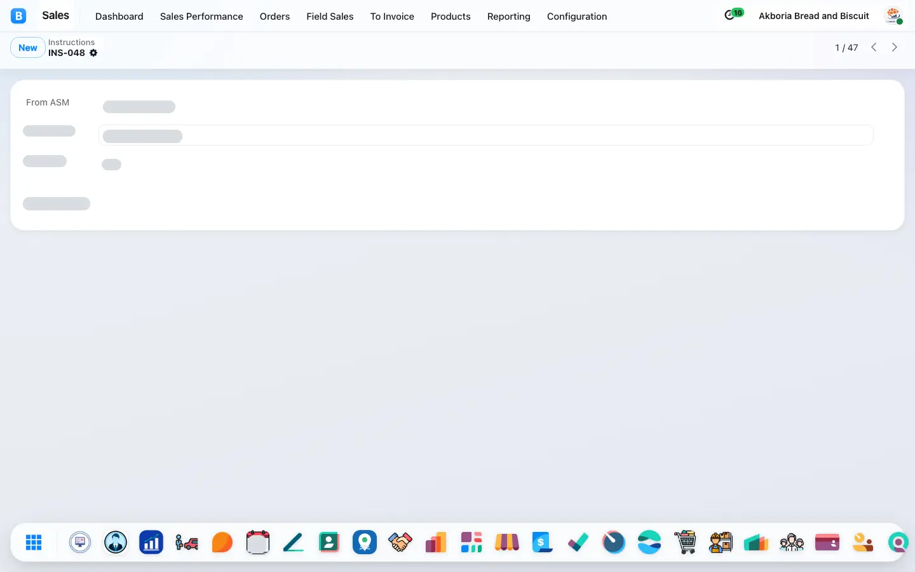Open the blue bar chart app icon
915x572 pixels.
151,542
